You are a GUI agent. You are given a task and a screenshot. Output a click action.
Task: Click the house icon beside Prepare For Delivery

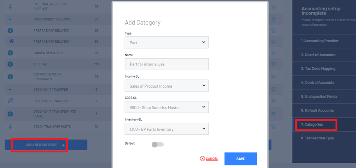pos(10,42)
